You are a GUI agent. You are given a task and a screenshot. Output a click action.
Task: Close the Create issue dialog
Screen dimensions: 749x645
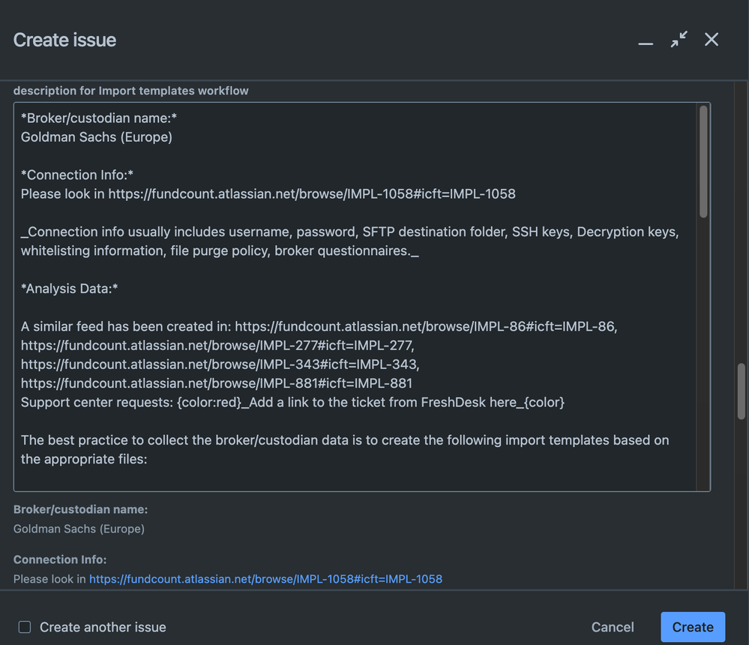(x=712, y=40)
